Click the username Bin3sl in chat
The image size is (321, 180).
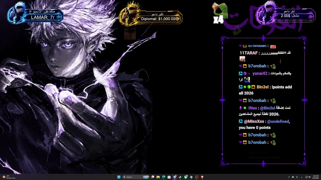coord(263,87)
